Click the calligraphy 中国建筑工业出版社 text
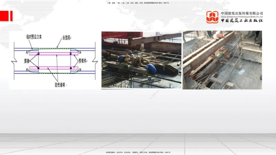The image size is (276, 155). pos(242,21)
